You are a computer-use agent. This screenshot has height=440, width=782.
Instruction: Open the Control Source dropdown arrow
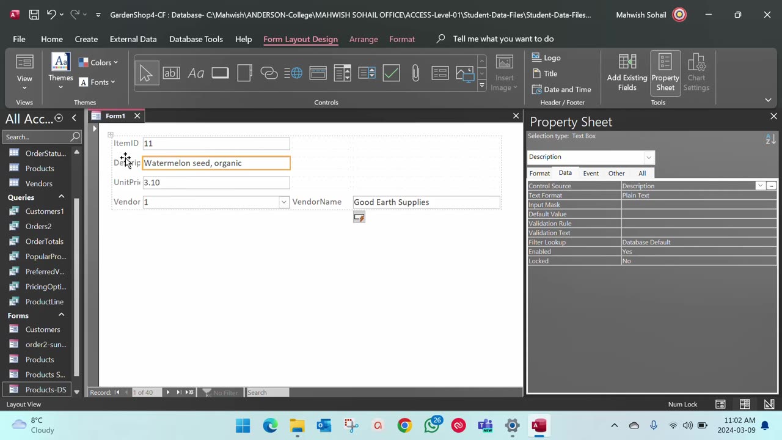(760, 186)
